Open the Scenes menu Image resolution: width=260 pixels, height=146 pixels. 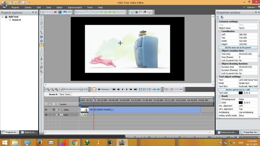(28, 7)
